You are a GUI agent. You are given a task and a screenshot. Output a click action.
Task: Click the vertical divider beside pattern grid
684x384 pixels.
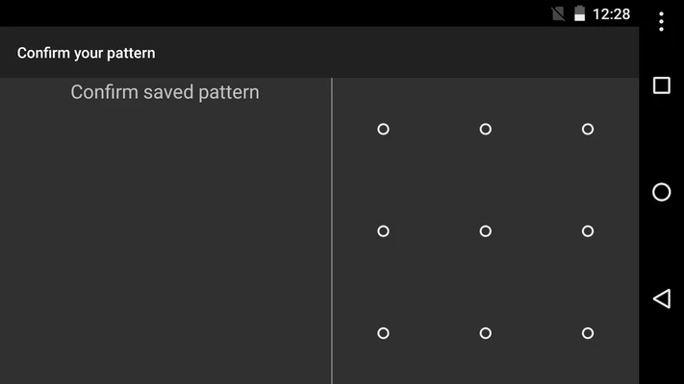[332, 230]
